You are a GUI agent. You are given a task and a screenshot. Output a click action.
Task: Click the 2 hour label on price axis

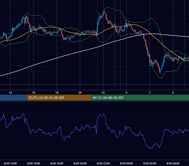(150, 93)
